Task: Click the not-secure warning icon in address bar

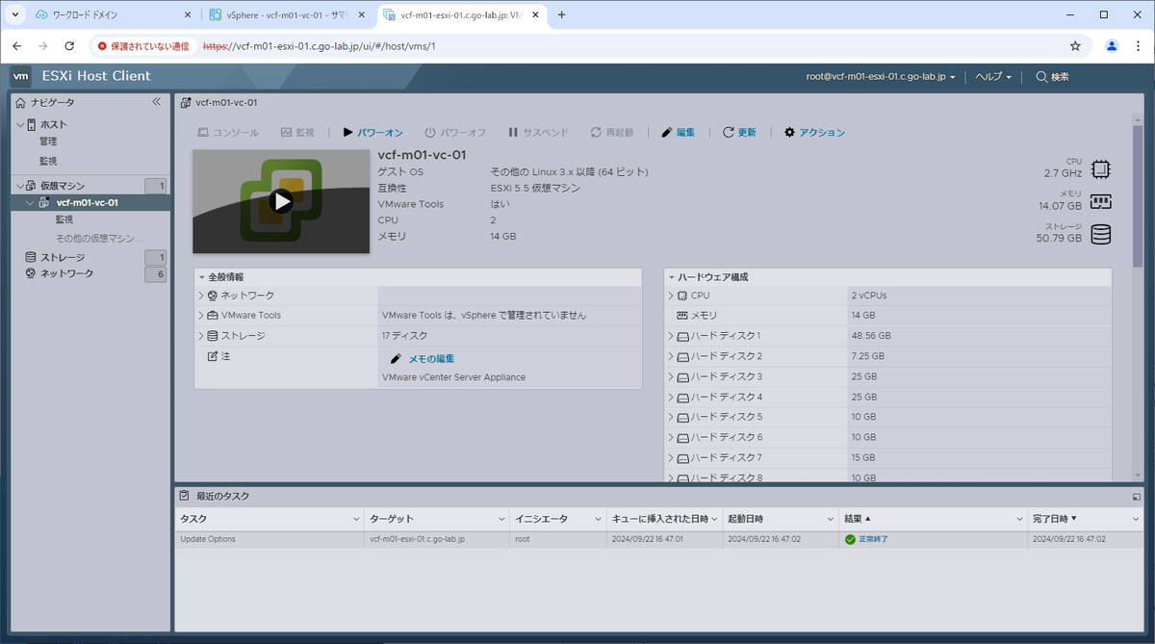Action: pos(102,45)
